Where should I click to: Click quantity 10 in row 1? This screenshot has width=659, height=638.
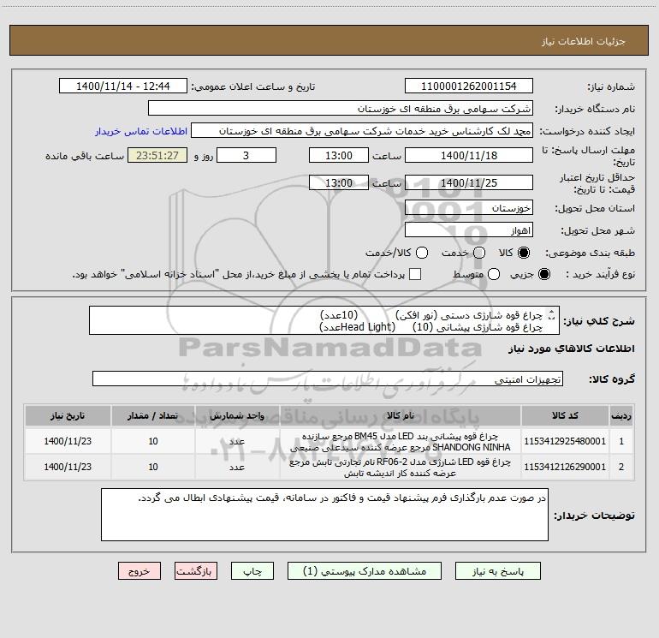[153, 441]
